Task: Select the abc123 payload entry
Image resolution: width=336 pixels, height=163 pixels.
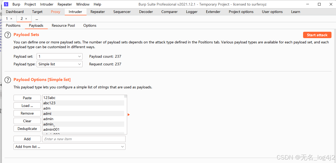Action: point(83,103)
